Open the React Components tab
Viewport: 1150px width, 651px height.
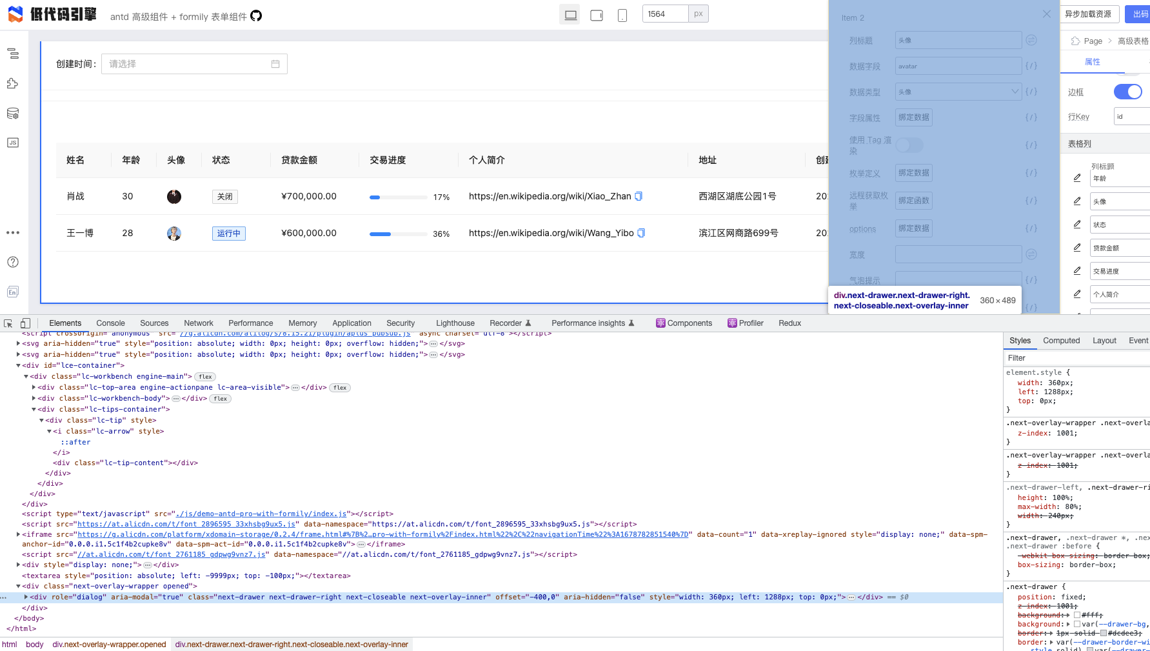point(684,323)
